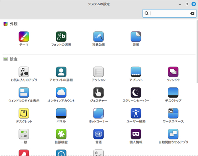Click the vertical scrollbar on the right
Screen dimensions: 198x156
(x=197, y=52)
